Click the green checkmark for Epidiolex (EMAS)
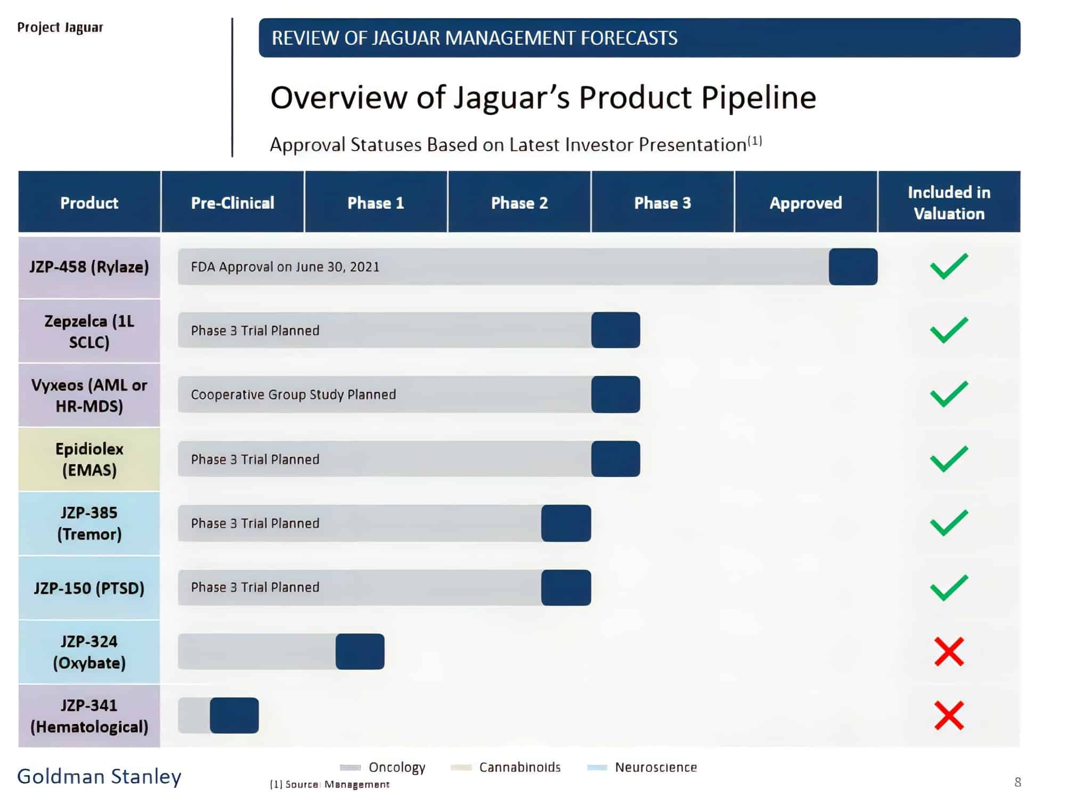Image resolution: width=1075 pixels, height=806 pixels. click(x=948, y=459)
